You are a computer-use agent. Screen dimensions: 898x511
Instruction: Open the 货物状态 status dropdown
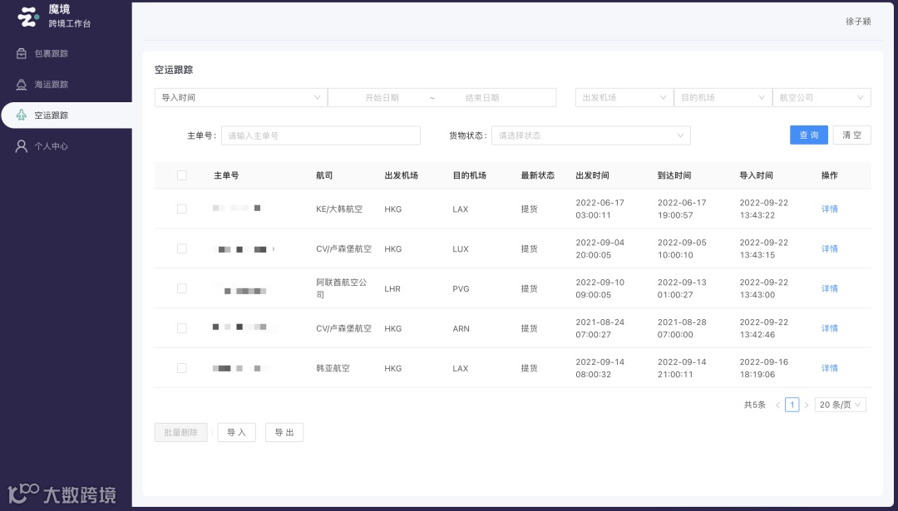pos(591,135)
